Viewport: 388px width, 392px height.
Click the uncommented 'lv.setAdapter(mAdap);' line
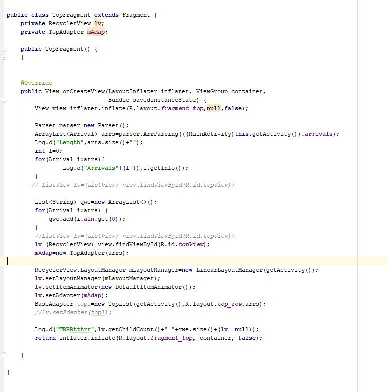tap(71, 295)
